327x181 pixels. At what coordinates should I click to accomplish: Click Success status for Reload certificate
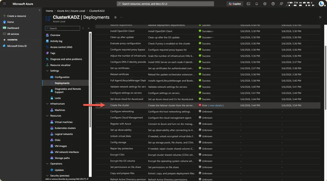point(204,74)
